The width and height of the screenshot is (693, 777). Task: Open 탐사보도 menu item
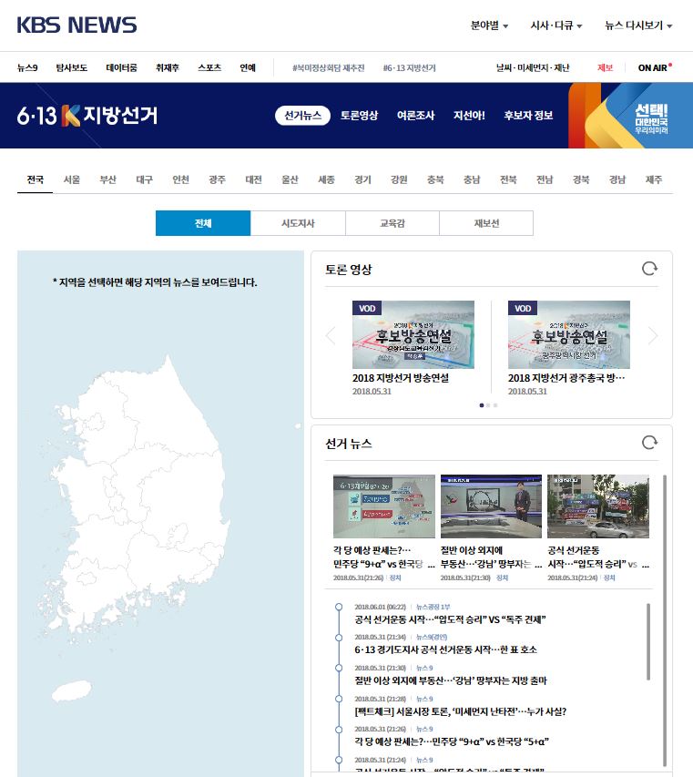[x=71, y=67]
